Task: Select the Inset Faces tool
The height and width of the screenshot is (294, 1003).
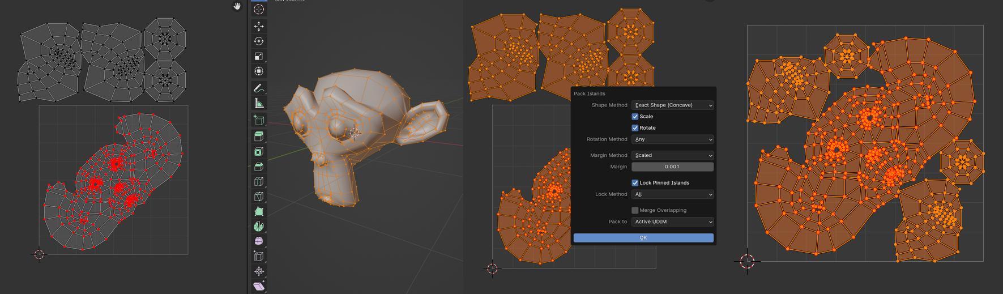Action: (x=259, y=152)
